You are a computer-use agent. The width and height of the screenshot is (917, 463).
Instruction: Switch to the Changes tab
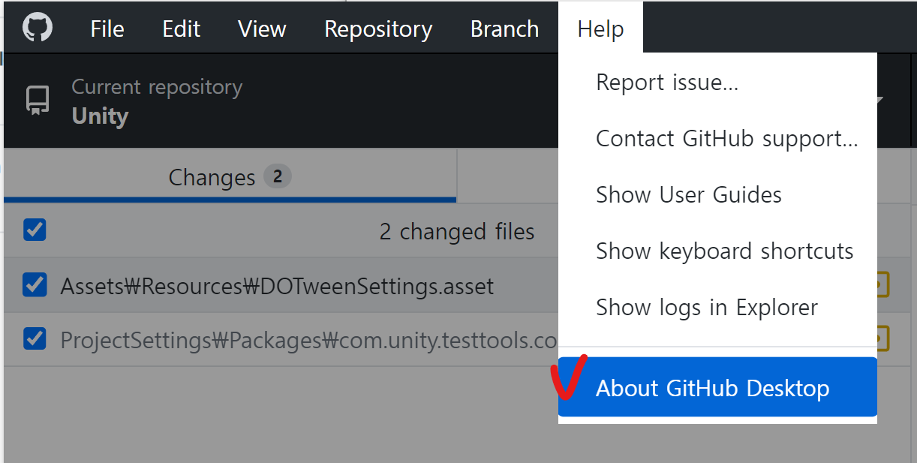point(229,177)
